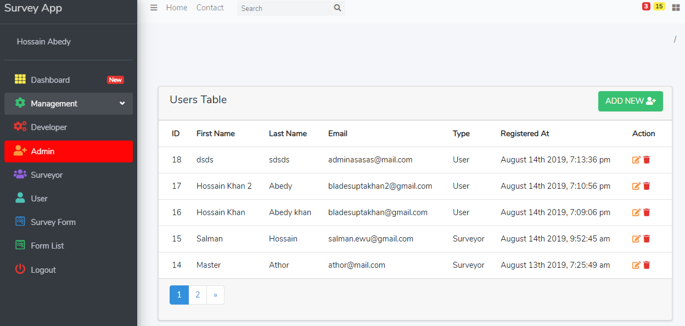This screenshot has width=685, height=326.
Task: Click the Surveyor group icon
Action: (x=20, y=174)
